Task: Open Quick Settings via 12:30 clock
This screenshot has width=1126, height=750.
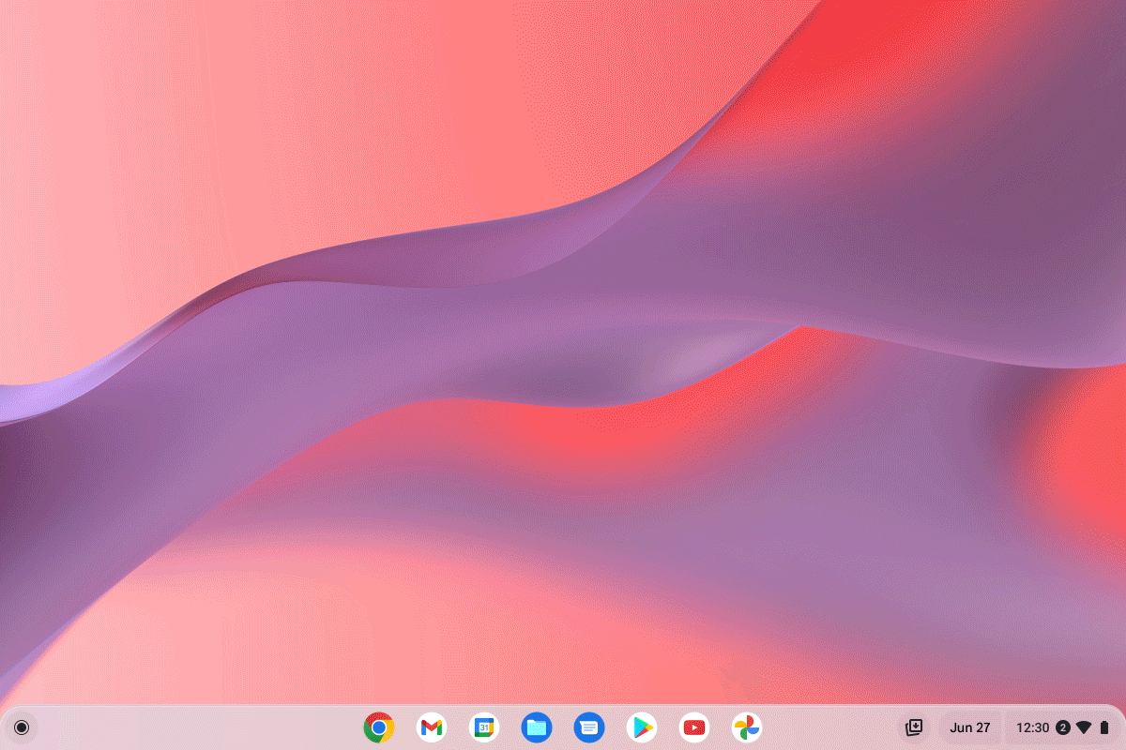Action: click(x=1033, y=727)
